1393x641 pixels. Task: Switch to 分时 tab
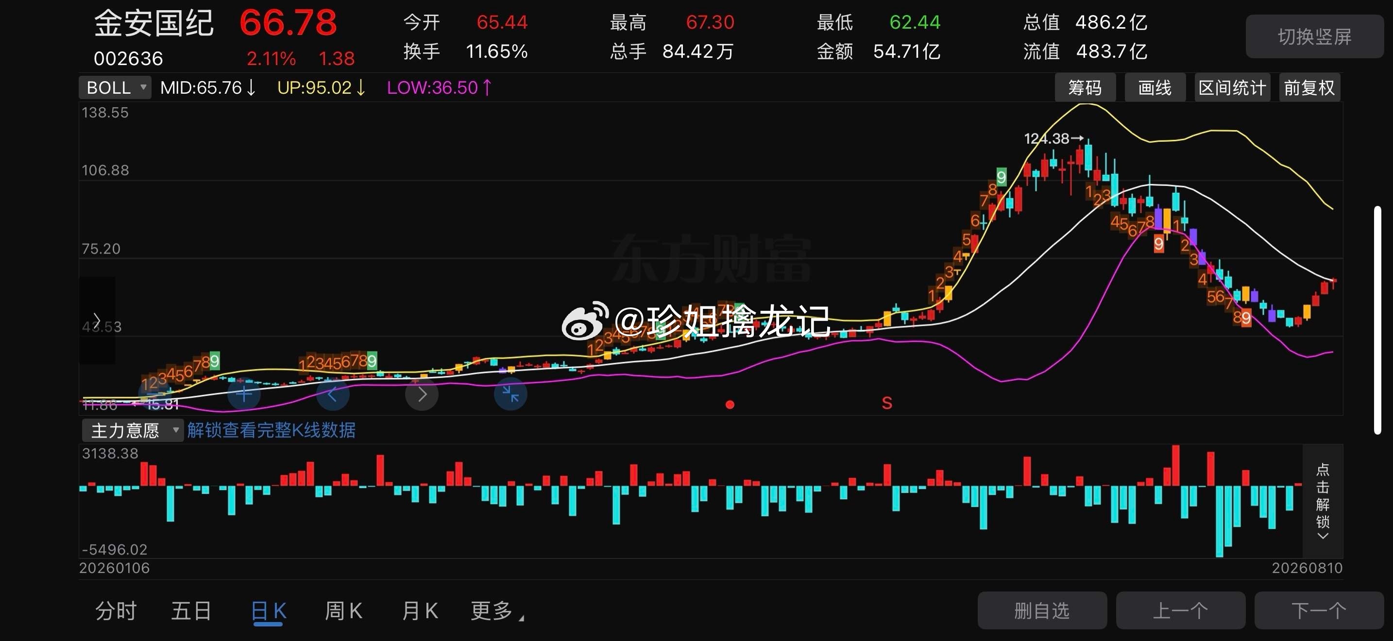point(116,611)
